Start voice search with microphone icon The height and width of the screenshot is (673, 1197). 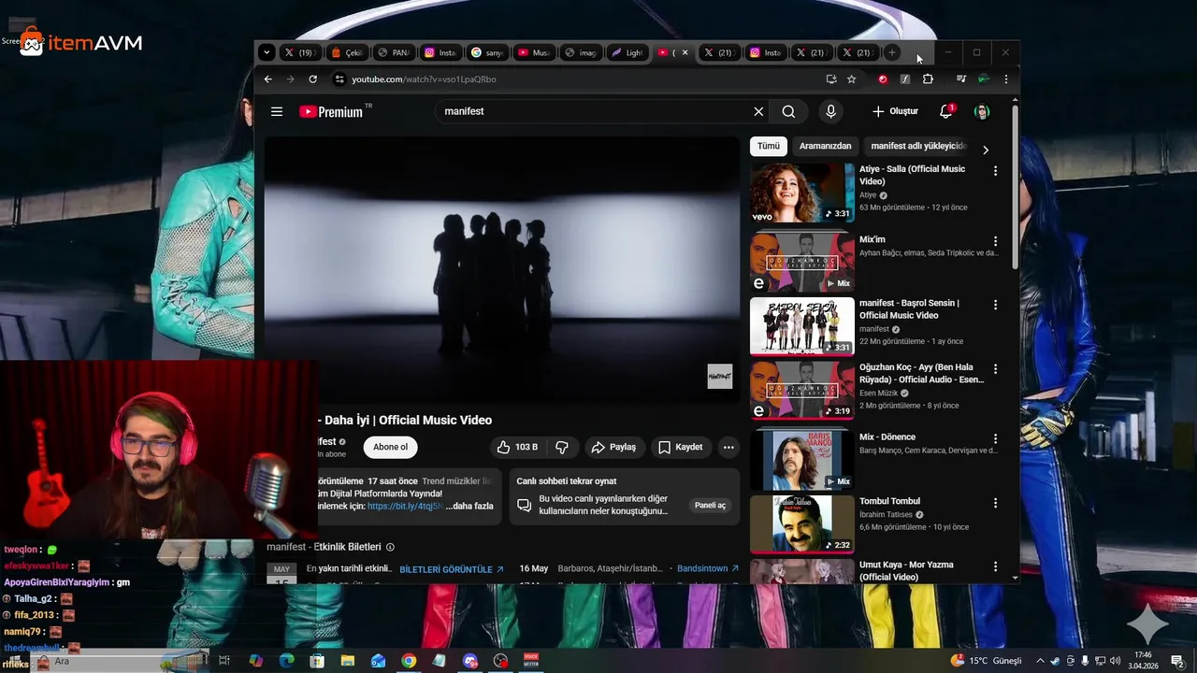(830, 111)
